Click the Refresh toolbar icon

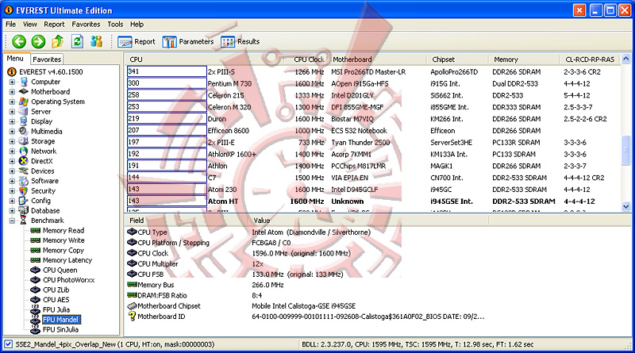[x=77, y=41]
